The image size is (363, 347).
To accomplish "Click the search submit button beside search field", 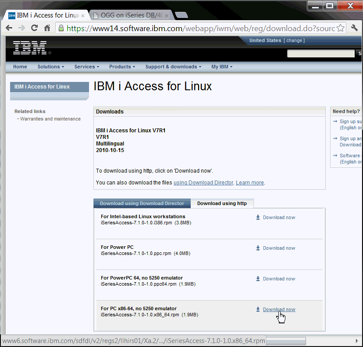I will [x=359, y=53].
